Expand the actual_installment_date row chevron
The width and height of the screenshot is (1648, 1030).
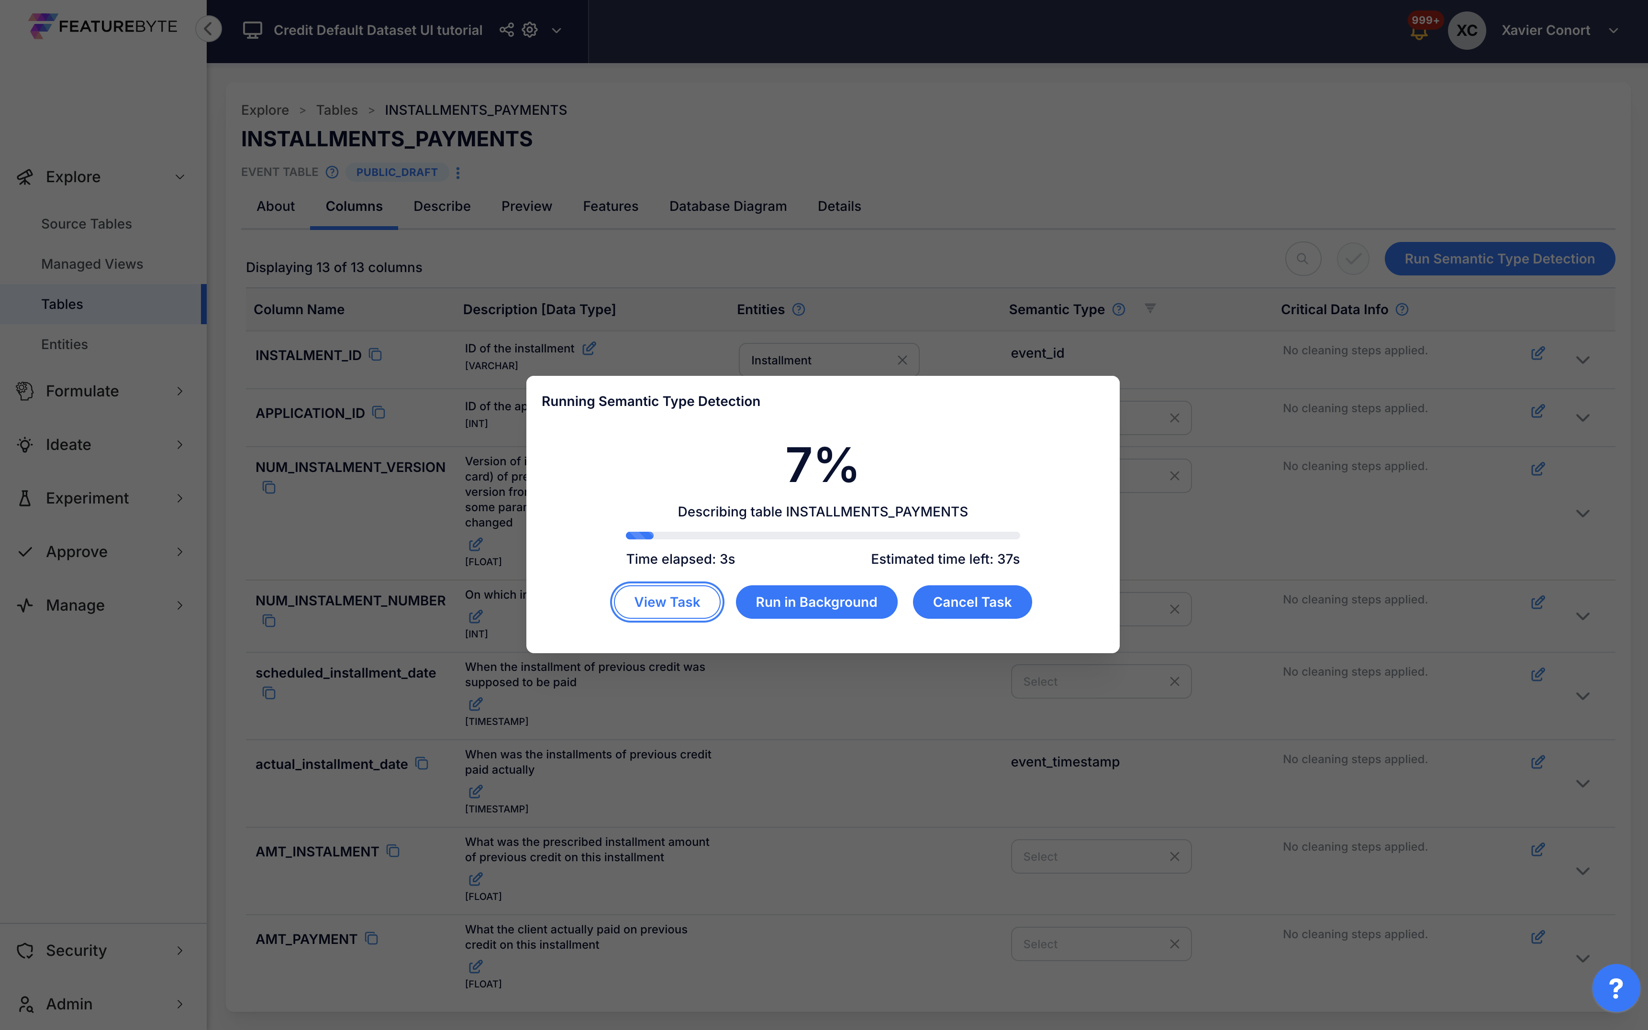[1582, 784]
